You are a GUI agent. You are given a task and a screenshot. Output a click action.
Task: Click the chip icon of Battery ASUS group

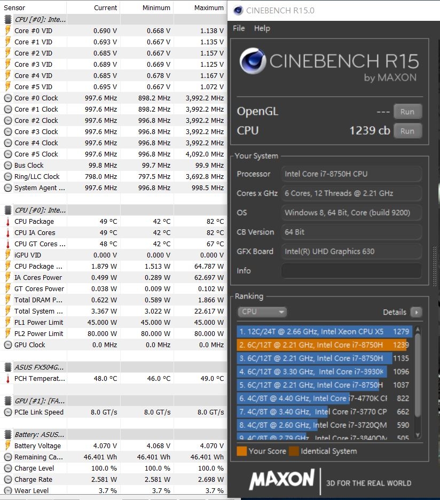point(7,435)
